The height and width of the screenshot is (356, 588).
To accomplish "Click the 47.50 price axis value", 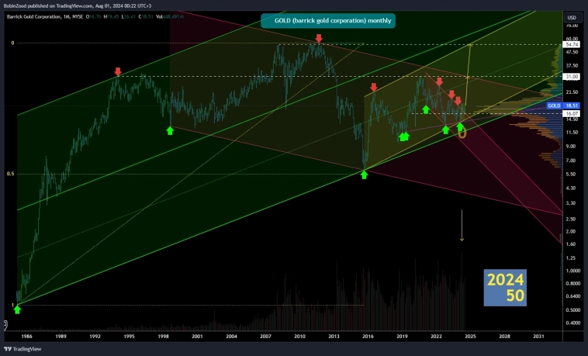I will [572, 52].
